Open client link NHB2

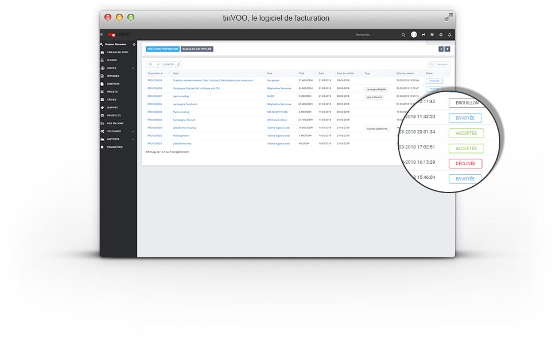tap(271, 96)
